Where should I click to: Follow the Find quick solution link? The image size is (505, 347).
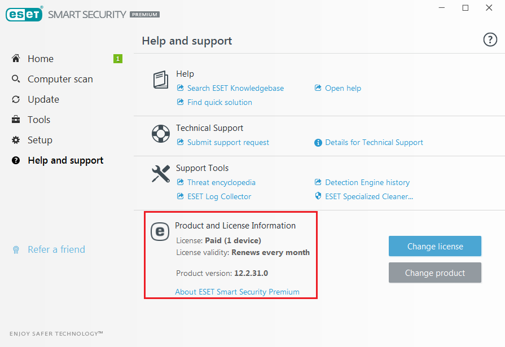(x=219, y=103)
